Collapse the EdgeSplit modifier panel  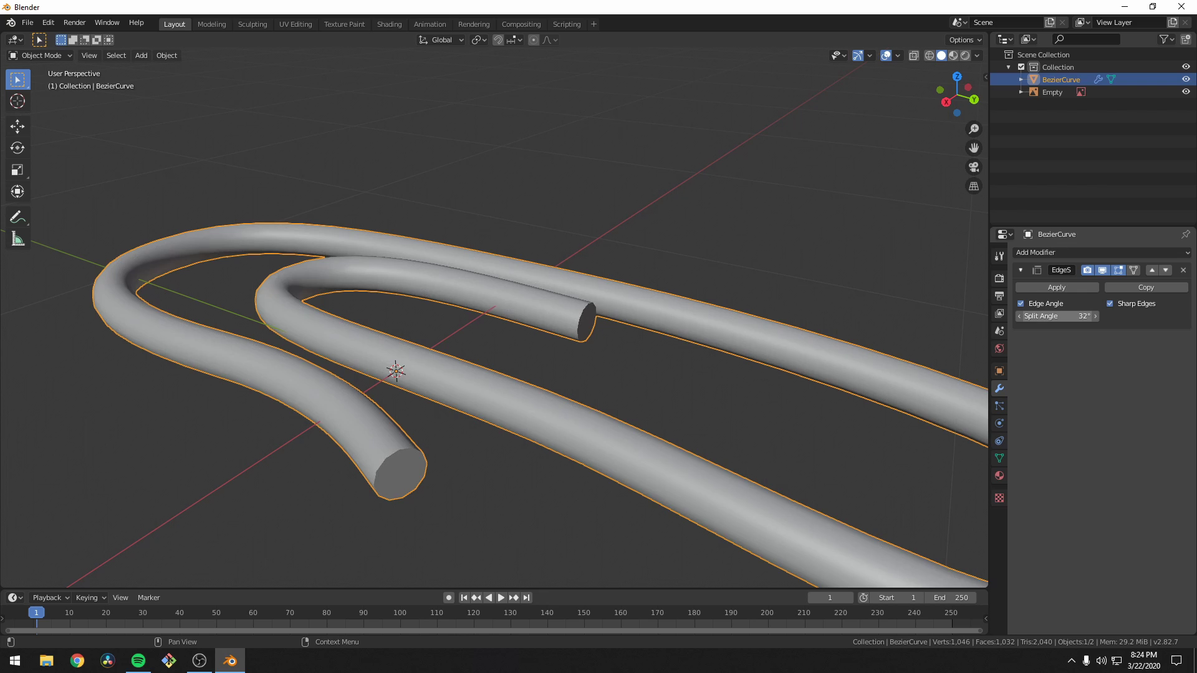click(1021, 270)
